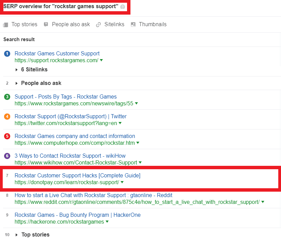Viewport: 281px width, 245px height.
Task: Click the twitter.com/rockstarsupport?lang=en URL
Action: (66, 123)
